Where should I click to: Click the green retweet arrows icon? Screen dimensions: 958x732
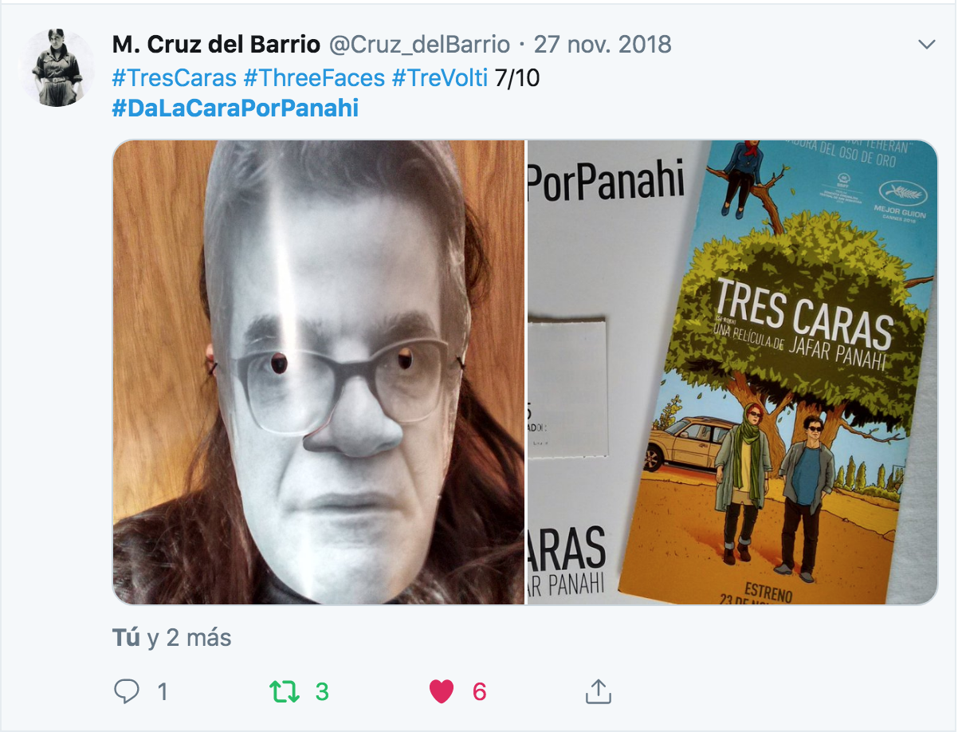tap(285, 691)
